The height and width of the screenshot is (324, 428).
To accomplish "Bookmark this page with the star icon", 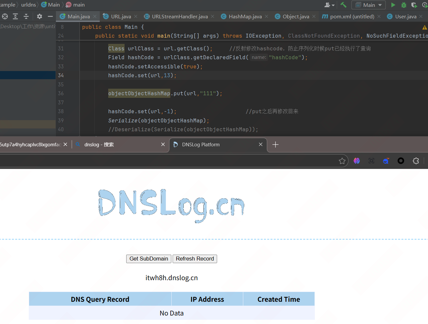I will 342,161.
